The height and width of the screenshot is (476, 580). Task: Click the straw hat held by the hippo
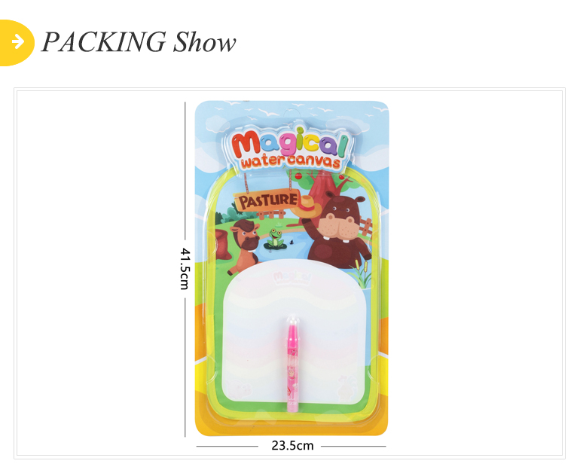pos(307,207)
